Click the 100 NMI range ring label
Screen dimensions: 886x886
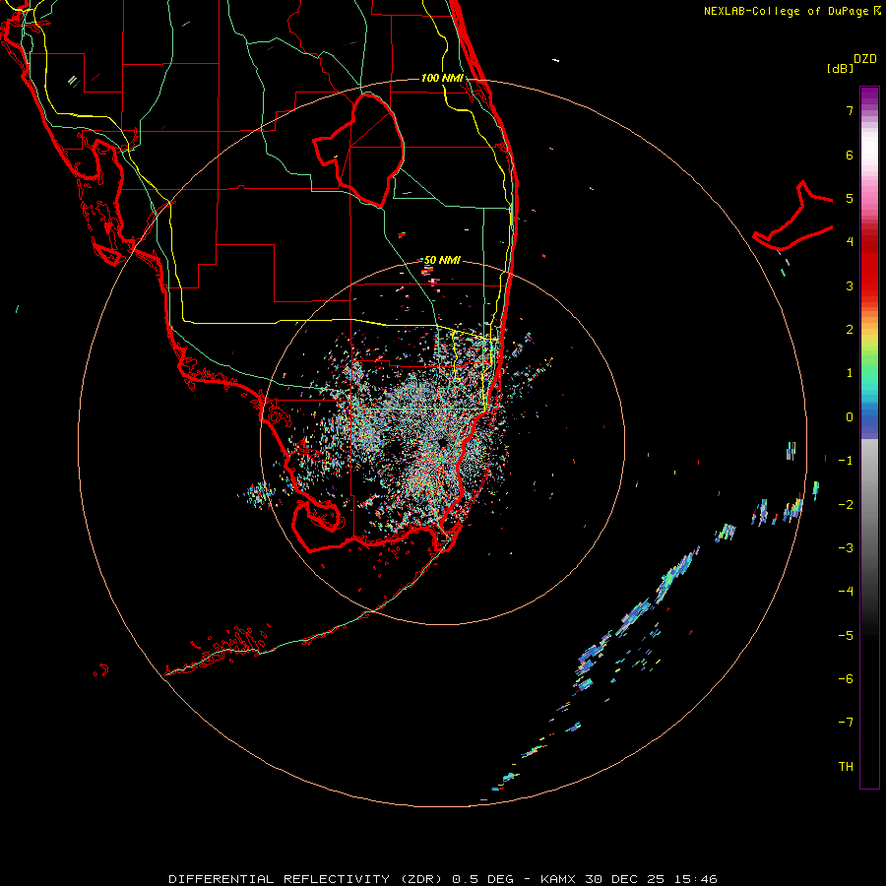pos(442,78)
